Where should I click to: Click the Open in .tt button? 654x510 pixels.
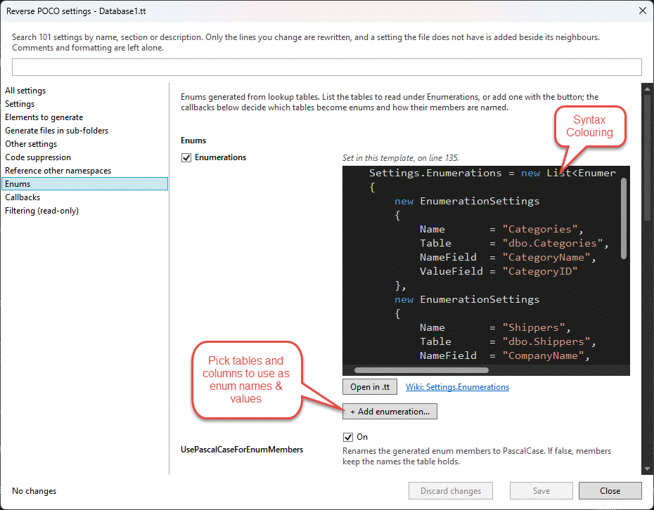click(369, 386)
